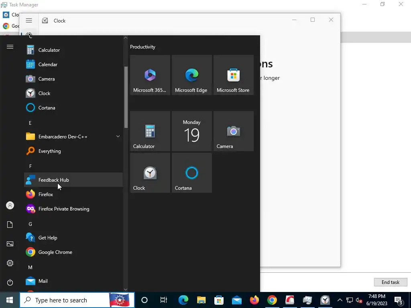Expand the Start menu hamburger
411x308 pixels.
coord(10,47)
